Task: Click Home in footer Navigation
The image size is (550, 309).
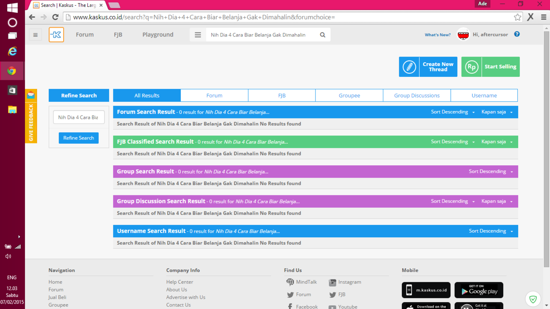Action: coord(55,282)
